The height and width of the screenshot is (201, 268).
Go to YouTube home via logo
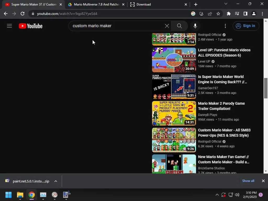31,26
